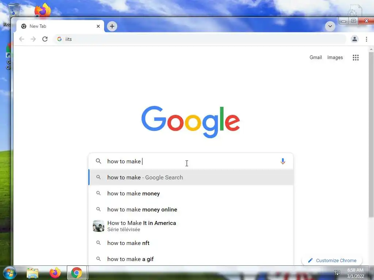Select the 'how to make money' suggestion
This screenshot has height=280, width=374.
coord(191,193)
